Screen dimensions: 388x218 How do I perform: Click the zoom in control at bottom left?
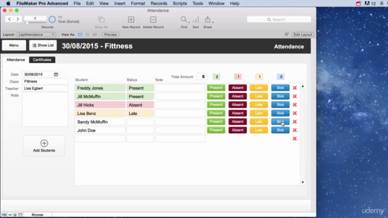tap(15, 215)
